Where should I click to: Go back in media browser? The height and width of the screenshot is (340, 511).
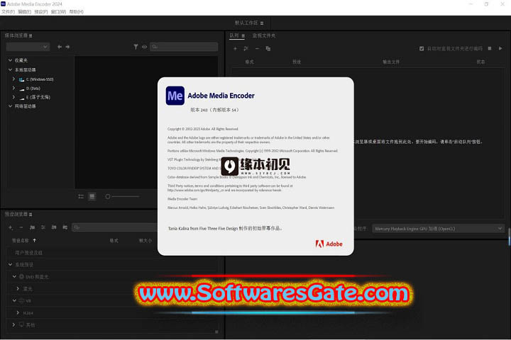pos(60,47)
